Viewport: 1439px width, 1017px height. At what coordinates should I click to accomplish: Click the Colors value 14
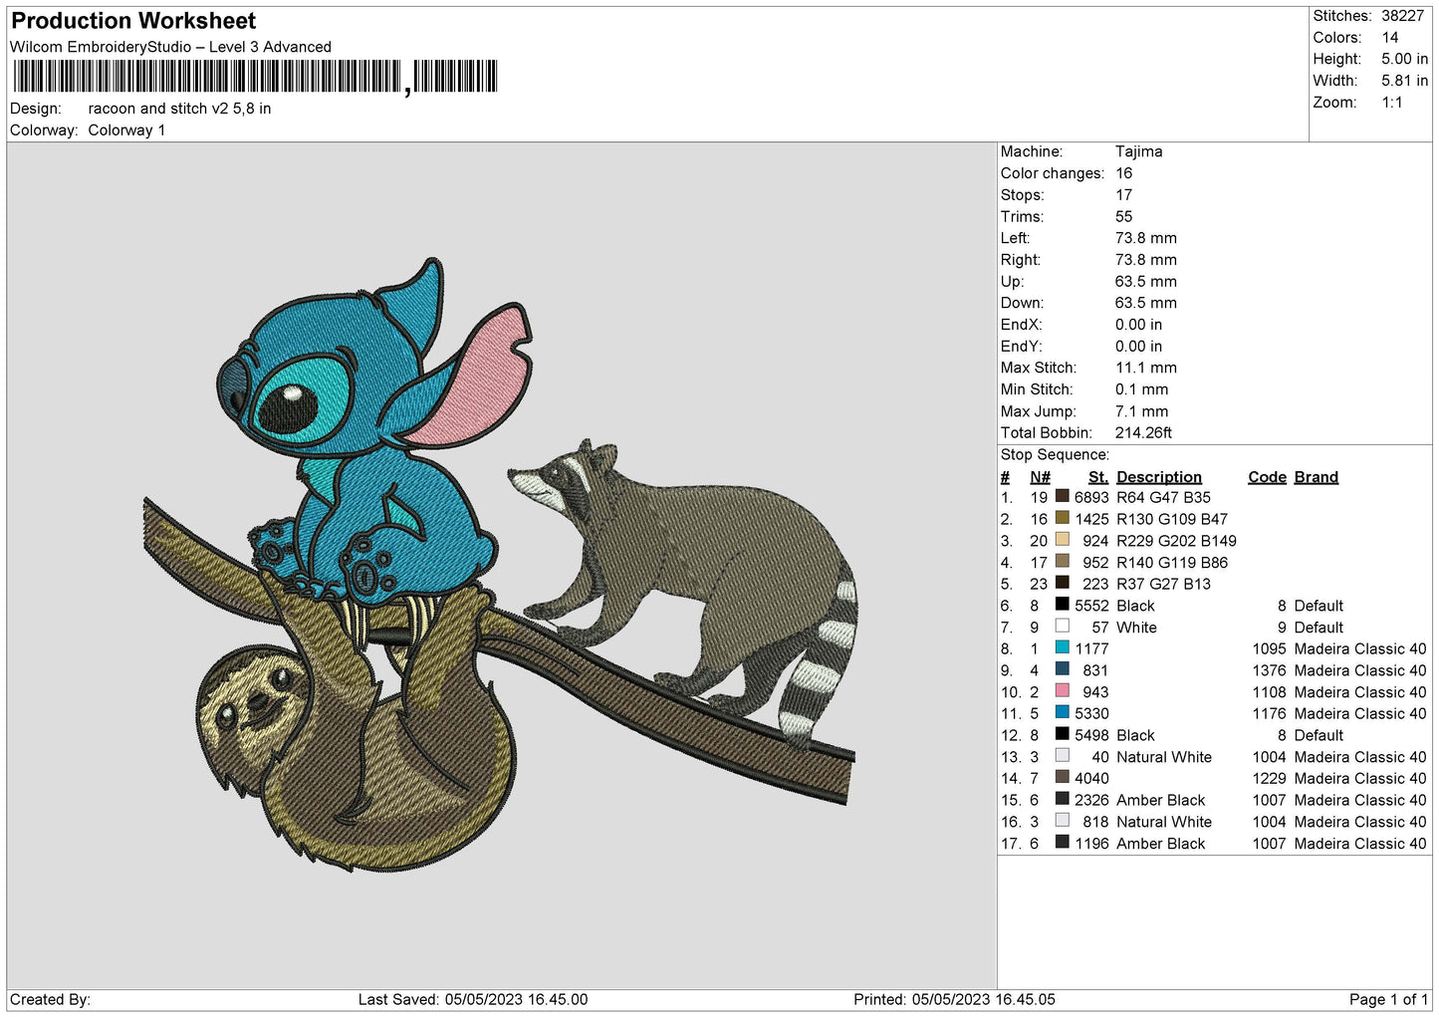(1389, 38)
